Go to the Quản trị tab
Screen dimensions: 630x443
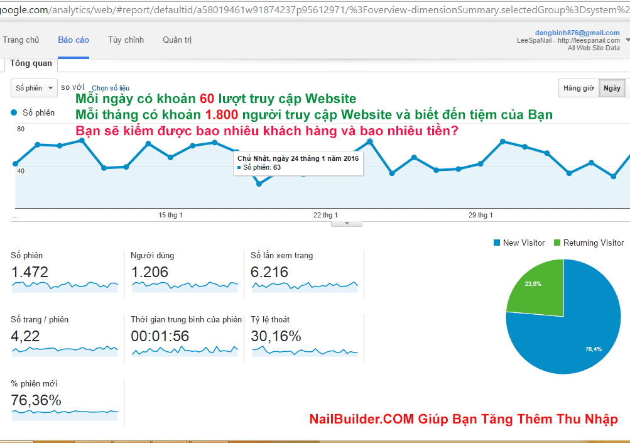(x=177, y=40)
